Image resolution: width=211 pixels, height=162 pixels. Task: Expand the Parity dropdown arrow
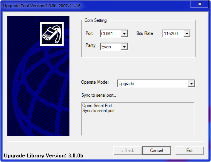pyautogui.click(x=124, y=46)
